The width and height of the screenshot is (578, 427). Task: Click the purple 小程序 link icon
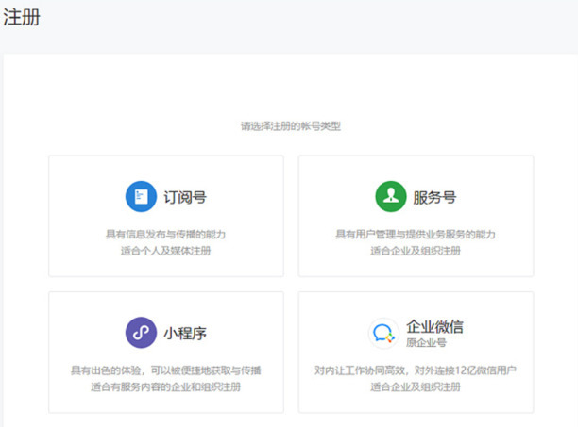pyautogui.click(x=141, y=333)
